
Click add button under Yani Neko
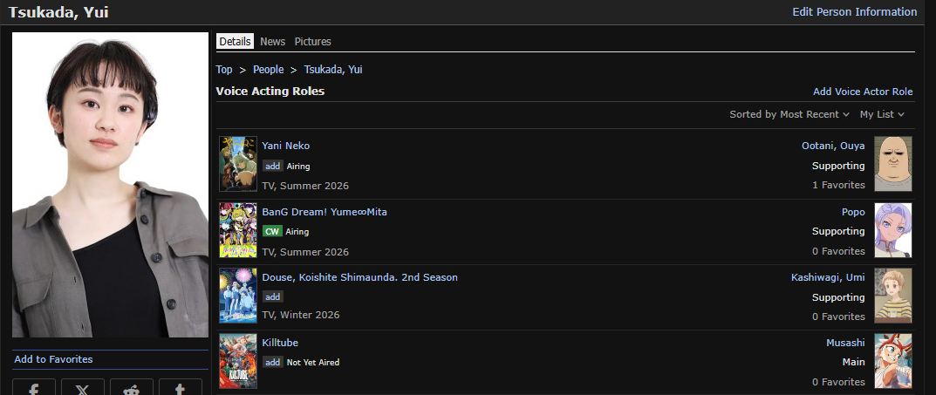point(273,166)
